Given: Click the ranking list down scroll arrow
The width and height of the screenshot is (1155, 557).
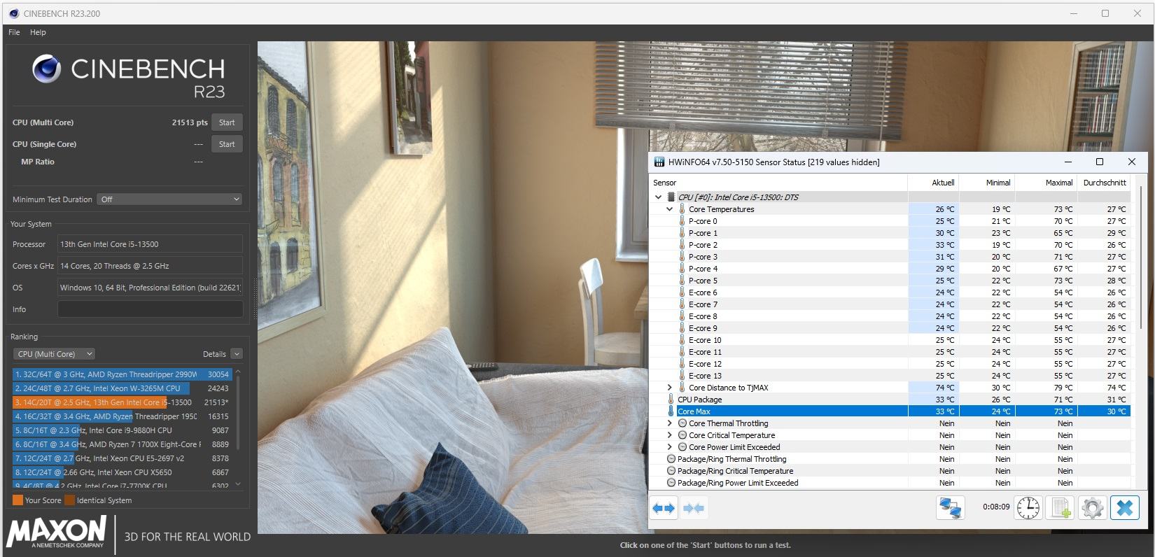Looking at the screenshot, I should [x=238, y=484].
